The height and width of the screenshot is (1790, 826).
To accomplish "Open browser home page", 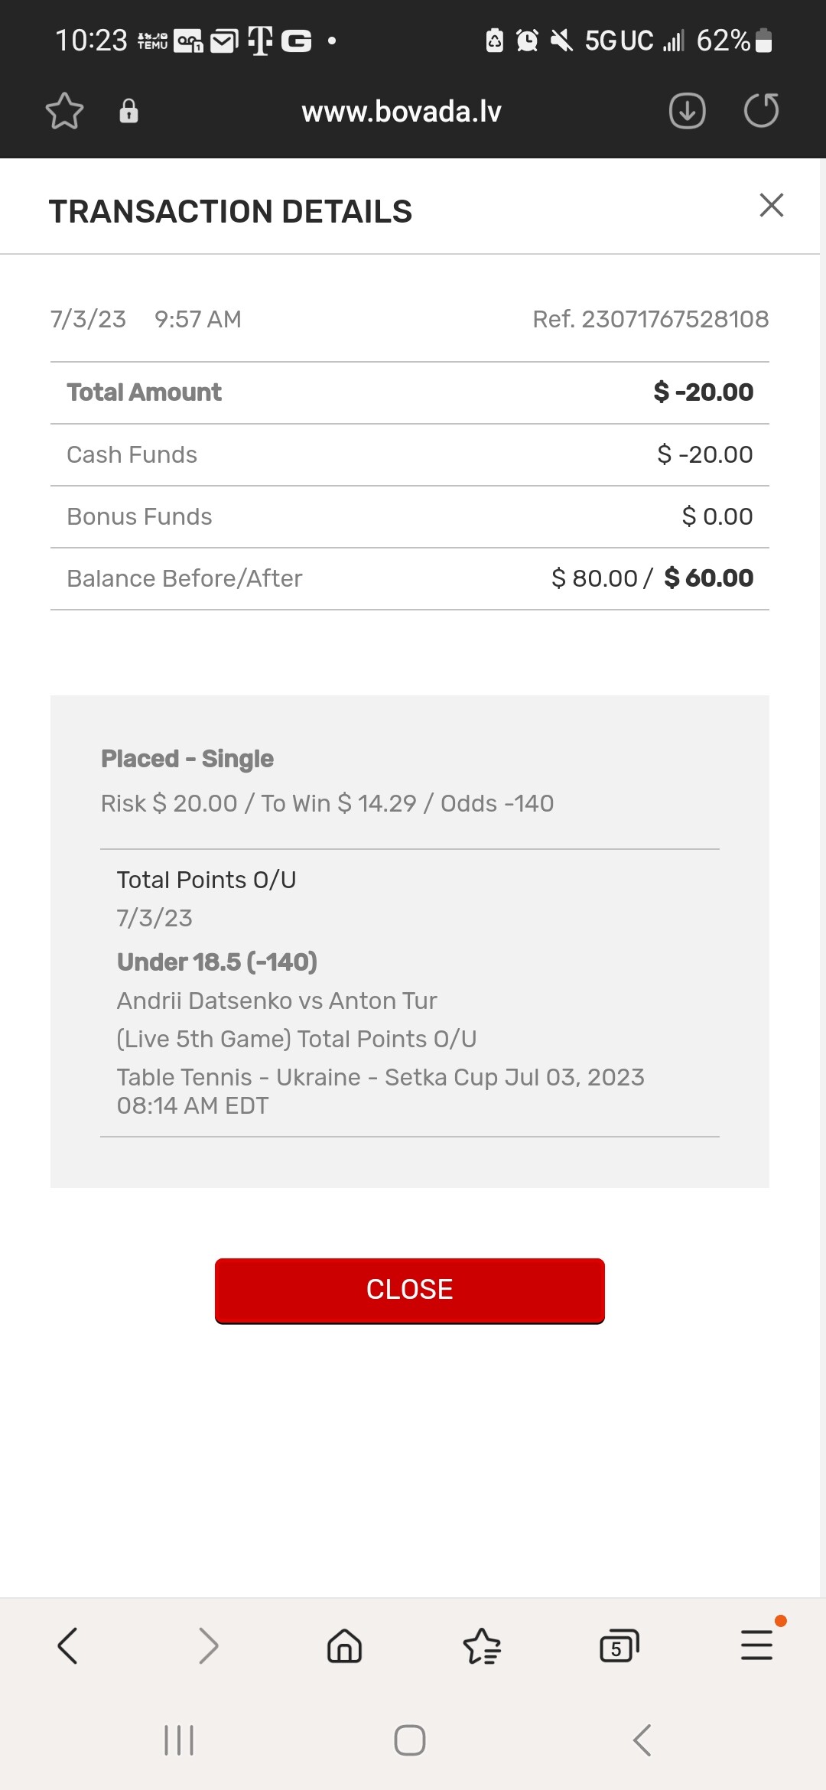I will 344,1645.
